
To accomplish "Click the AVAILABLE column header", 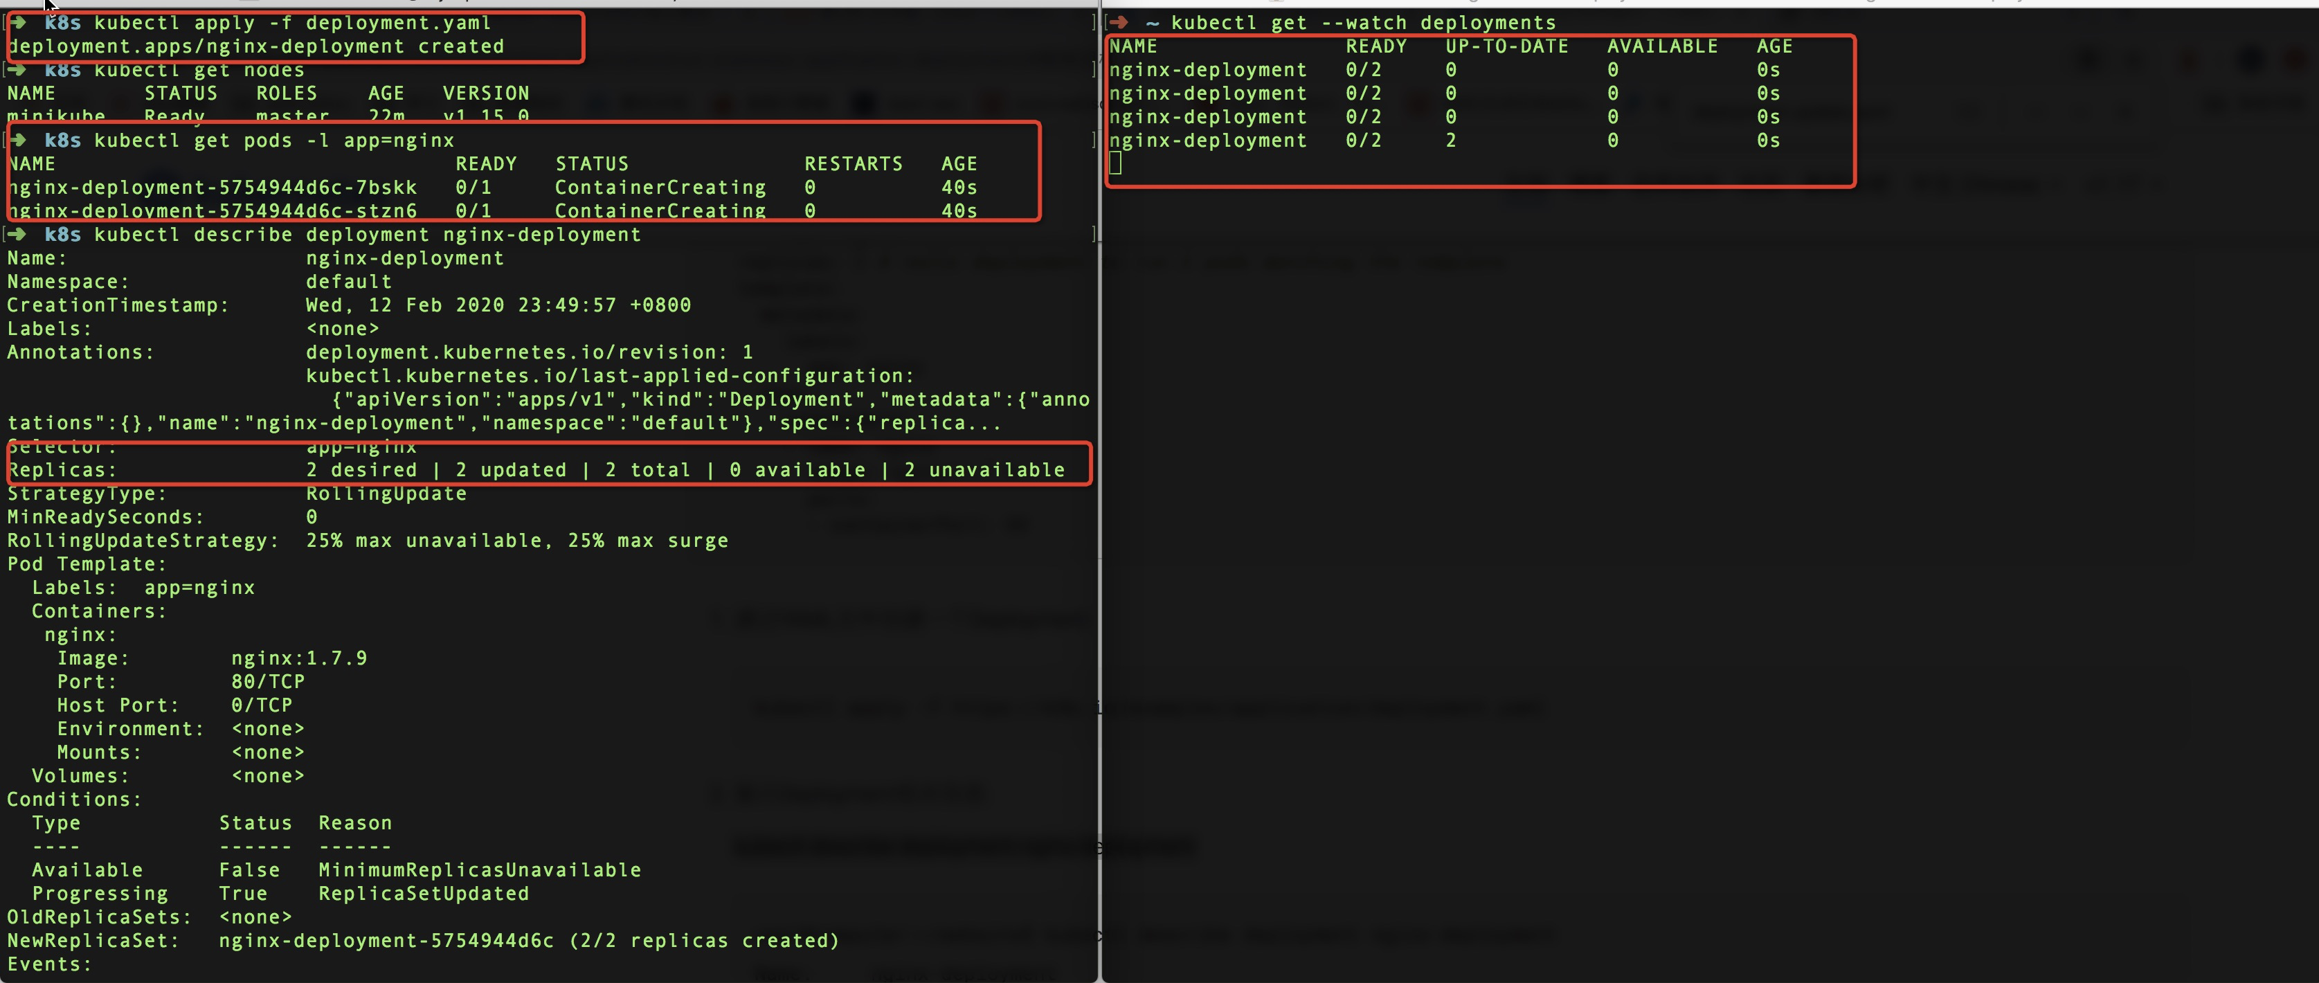I will [1662, 46].
